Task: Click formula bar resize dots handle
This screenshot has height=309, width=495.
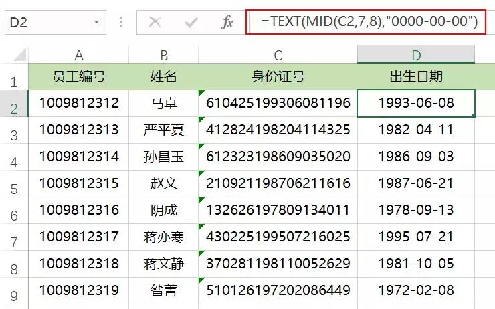Action: pyautogui.click(x=120, y=22)
